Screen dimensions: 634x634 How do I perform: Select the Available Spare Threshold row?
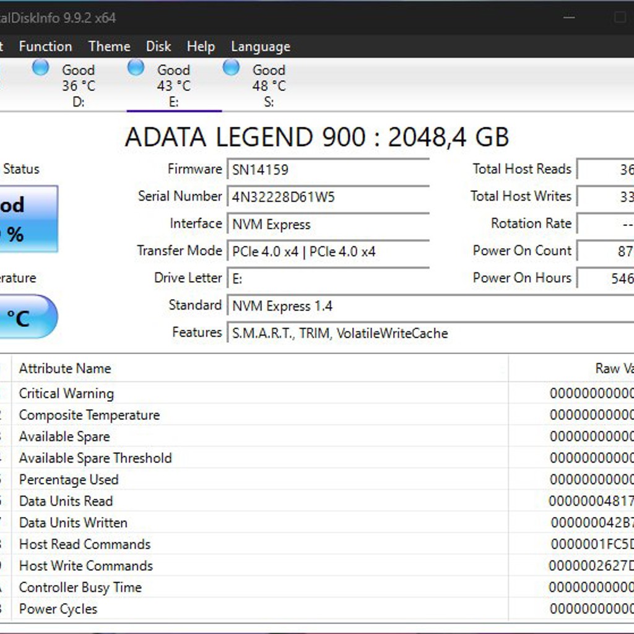[x=317, y=458]
